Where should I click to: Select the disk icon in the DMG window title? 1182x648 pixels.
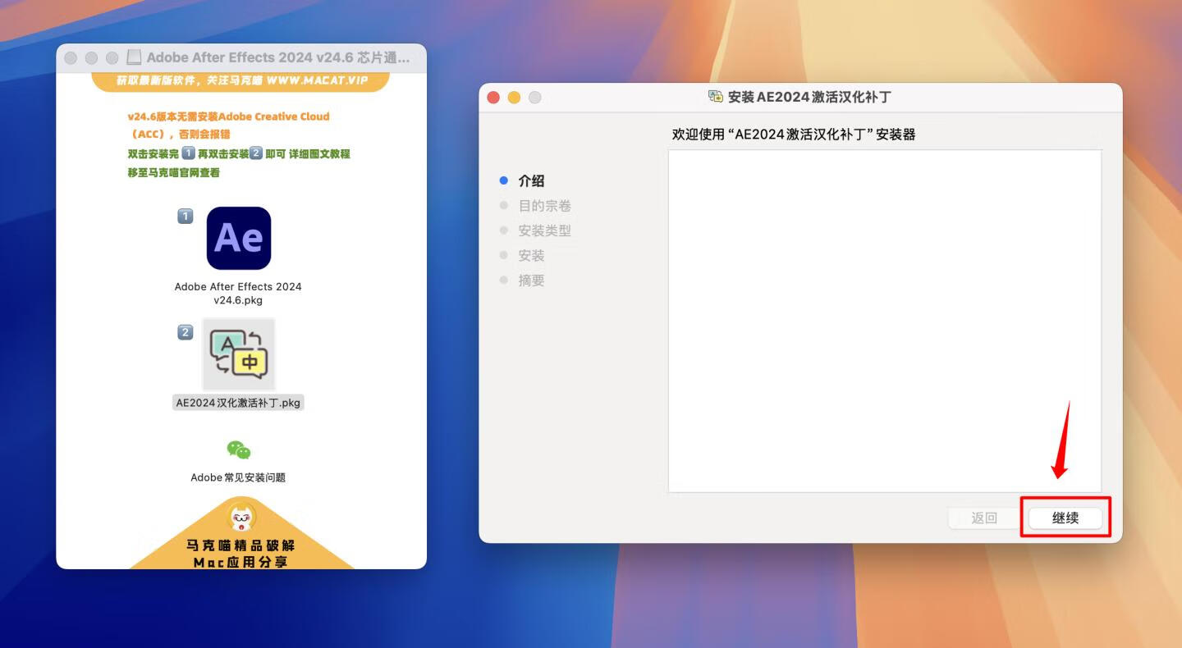(x=134, y=57)
